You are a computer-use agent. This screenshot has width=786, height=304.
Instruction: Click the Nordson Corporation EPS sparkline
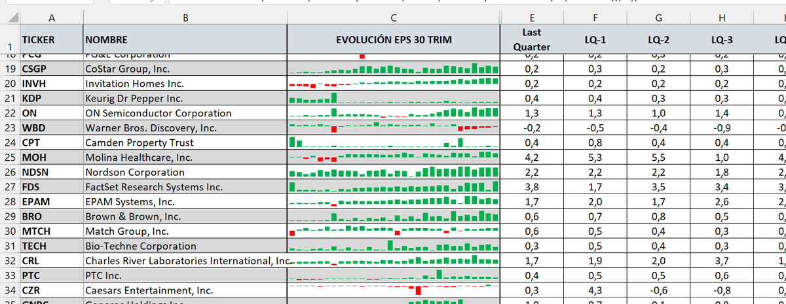click(x=393, y=172)
